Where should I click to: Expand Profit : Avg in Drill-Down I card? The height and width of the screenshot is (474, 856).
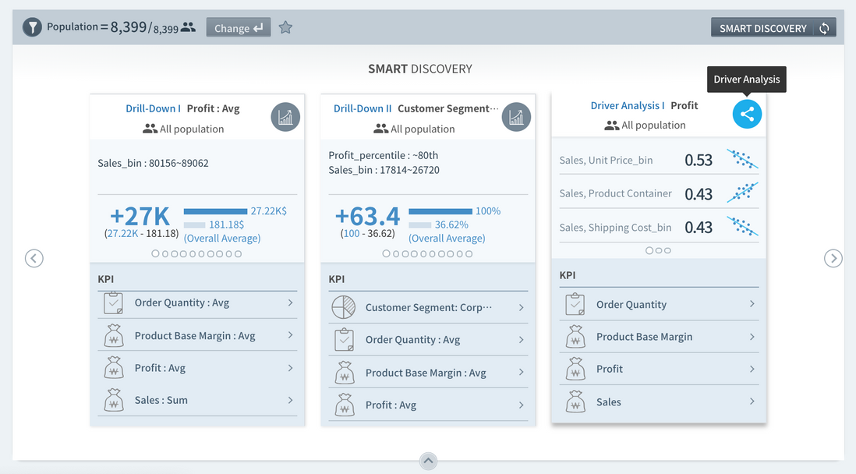coord(197,367)
